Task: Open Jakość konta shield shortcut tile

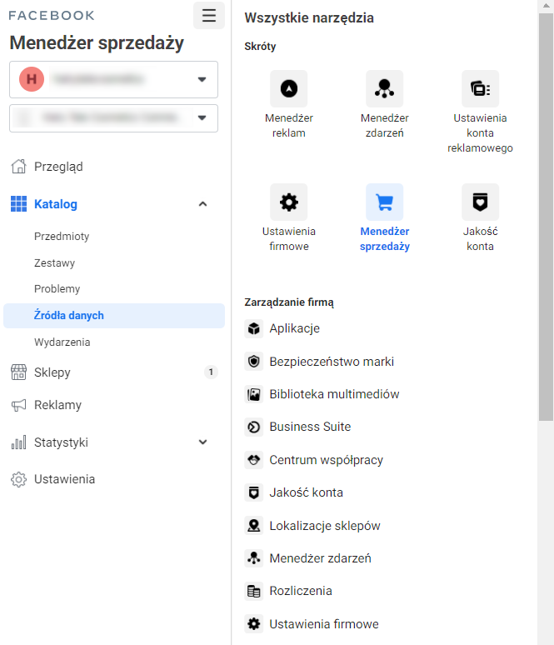Action: [480, 202]
